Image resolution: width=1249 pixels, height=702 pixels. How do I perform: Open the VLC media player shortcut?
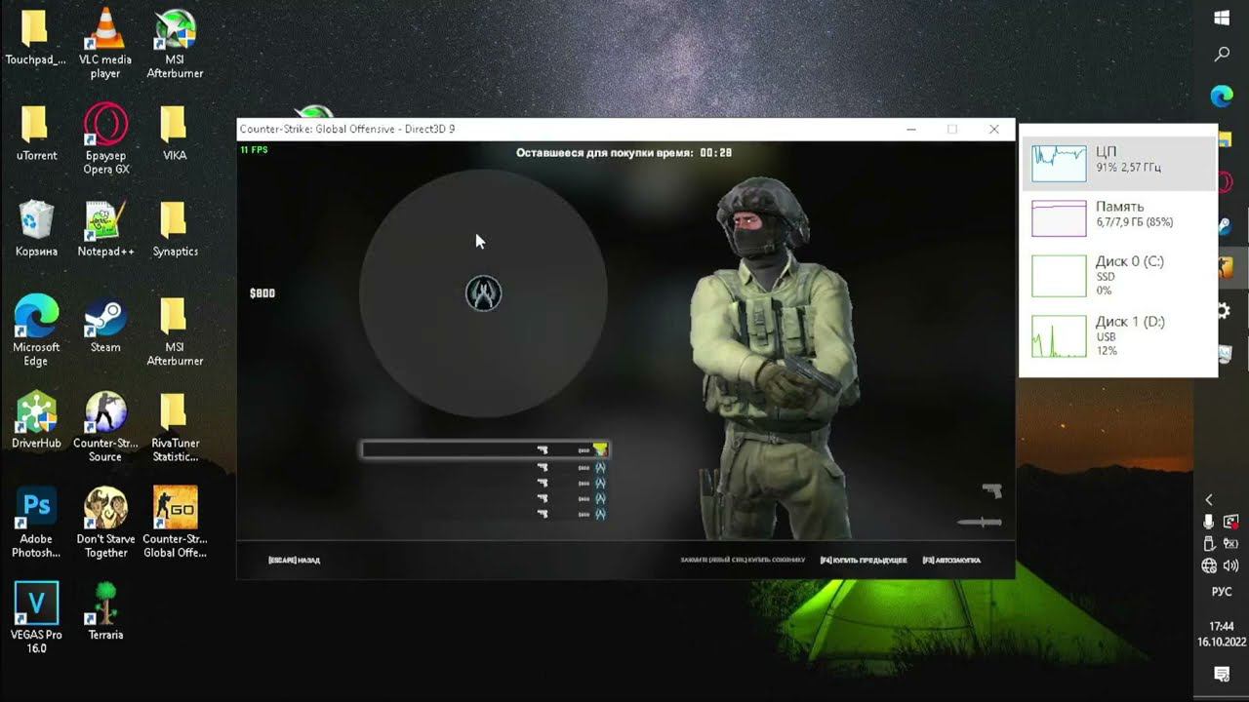105,44
